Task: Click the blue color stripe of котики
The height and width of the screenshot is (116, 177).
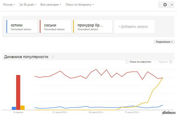Action: [7, 27]
